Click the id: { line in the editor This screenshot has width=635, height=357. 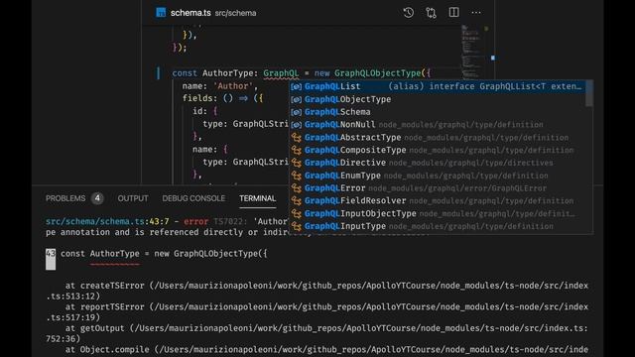pyautogui.click(x=205, y=111)
